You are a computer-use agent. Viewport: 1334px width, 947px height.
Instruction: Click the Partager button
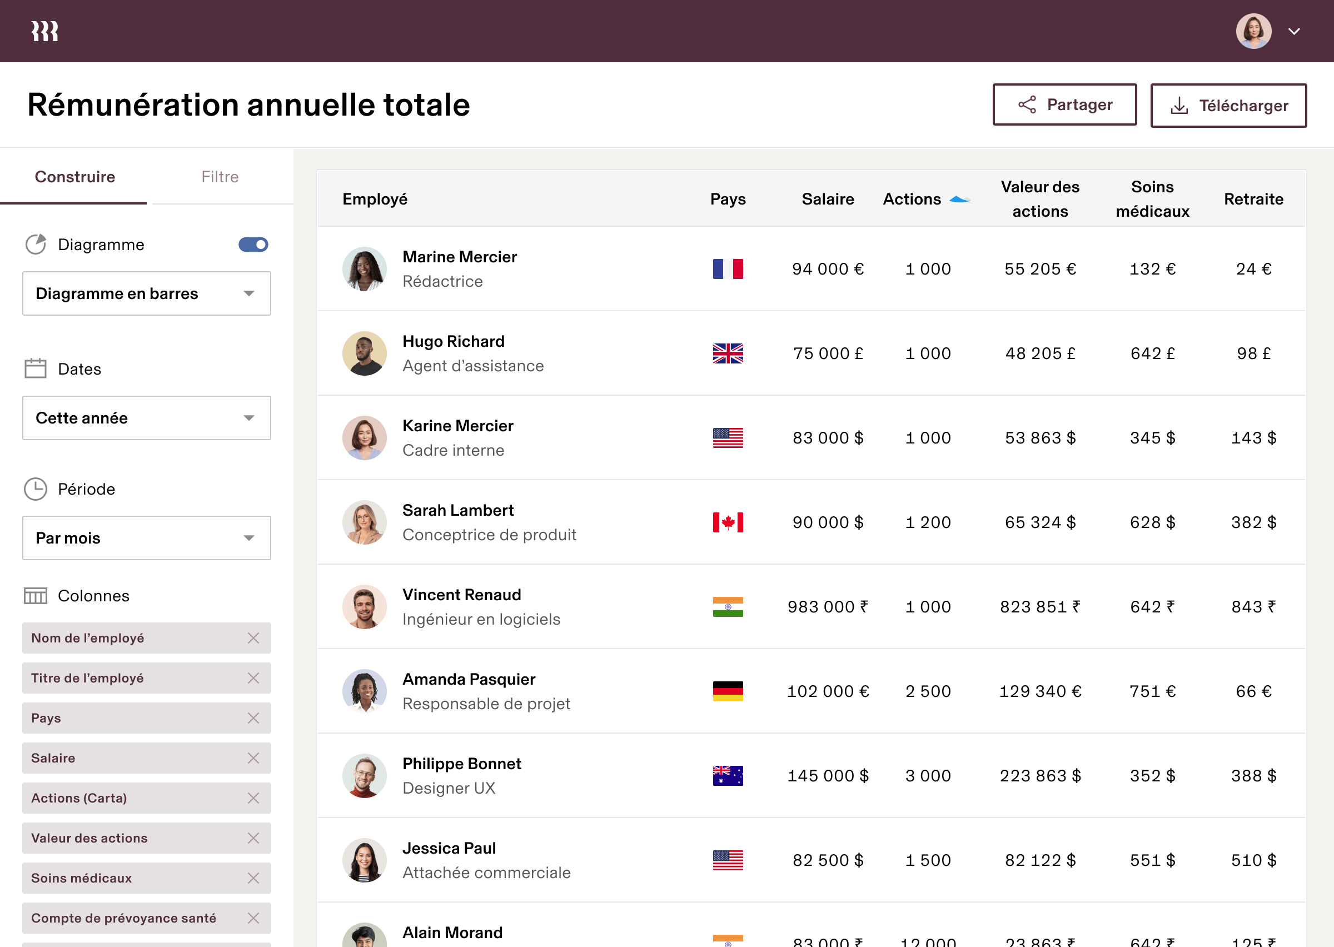coord(1064,104)
